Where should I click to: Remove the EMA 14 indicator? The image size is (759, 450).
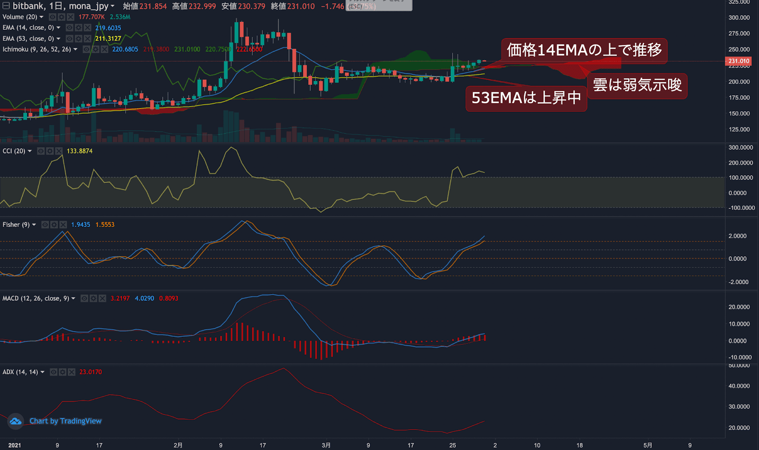pyautogui.click(x=87, y=28)
